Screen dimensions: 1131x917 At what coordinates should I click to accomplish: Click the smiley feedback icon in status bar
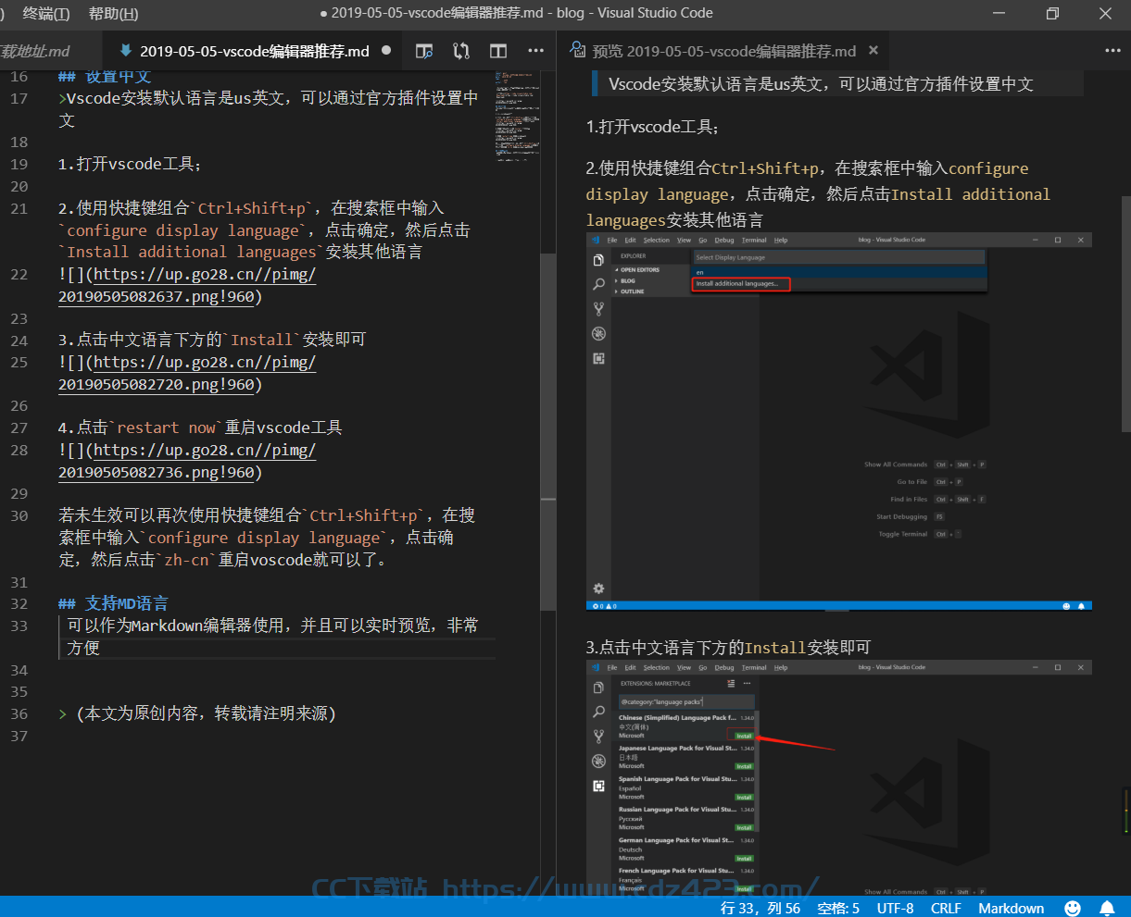pyautogui.click(x=1073, y=908)
